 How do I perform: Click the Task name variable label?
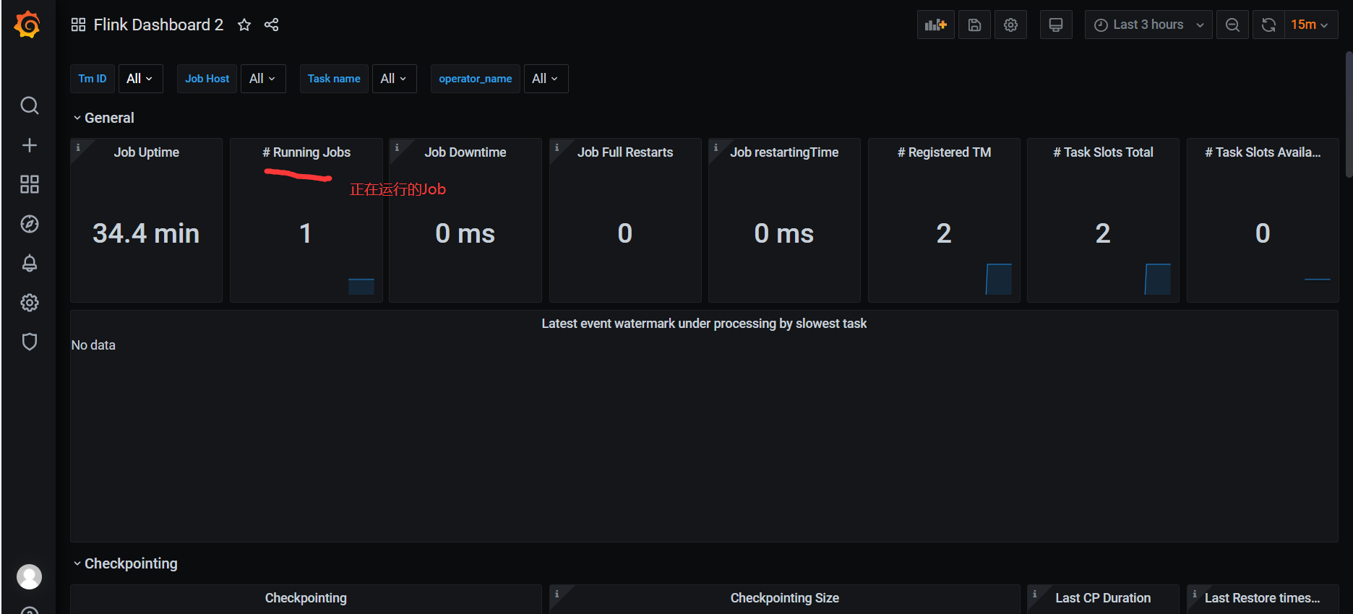[x=334, y=79]
